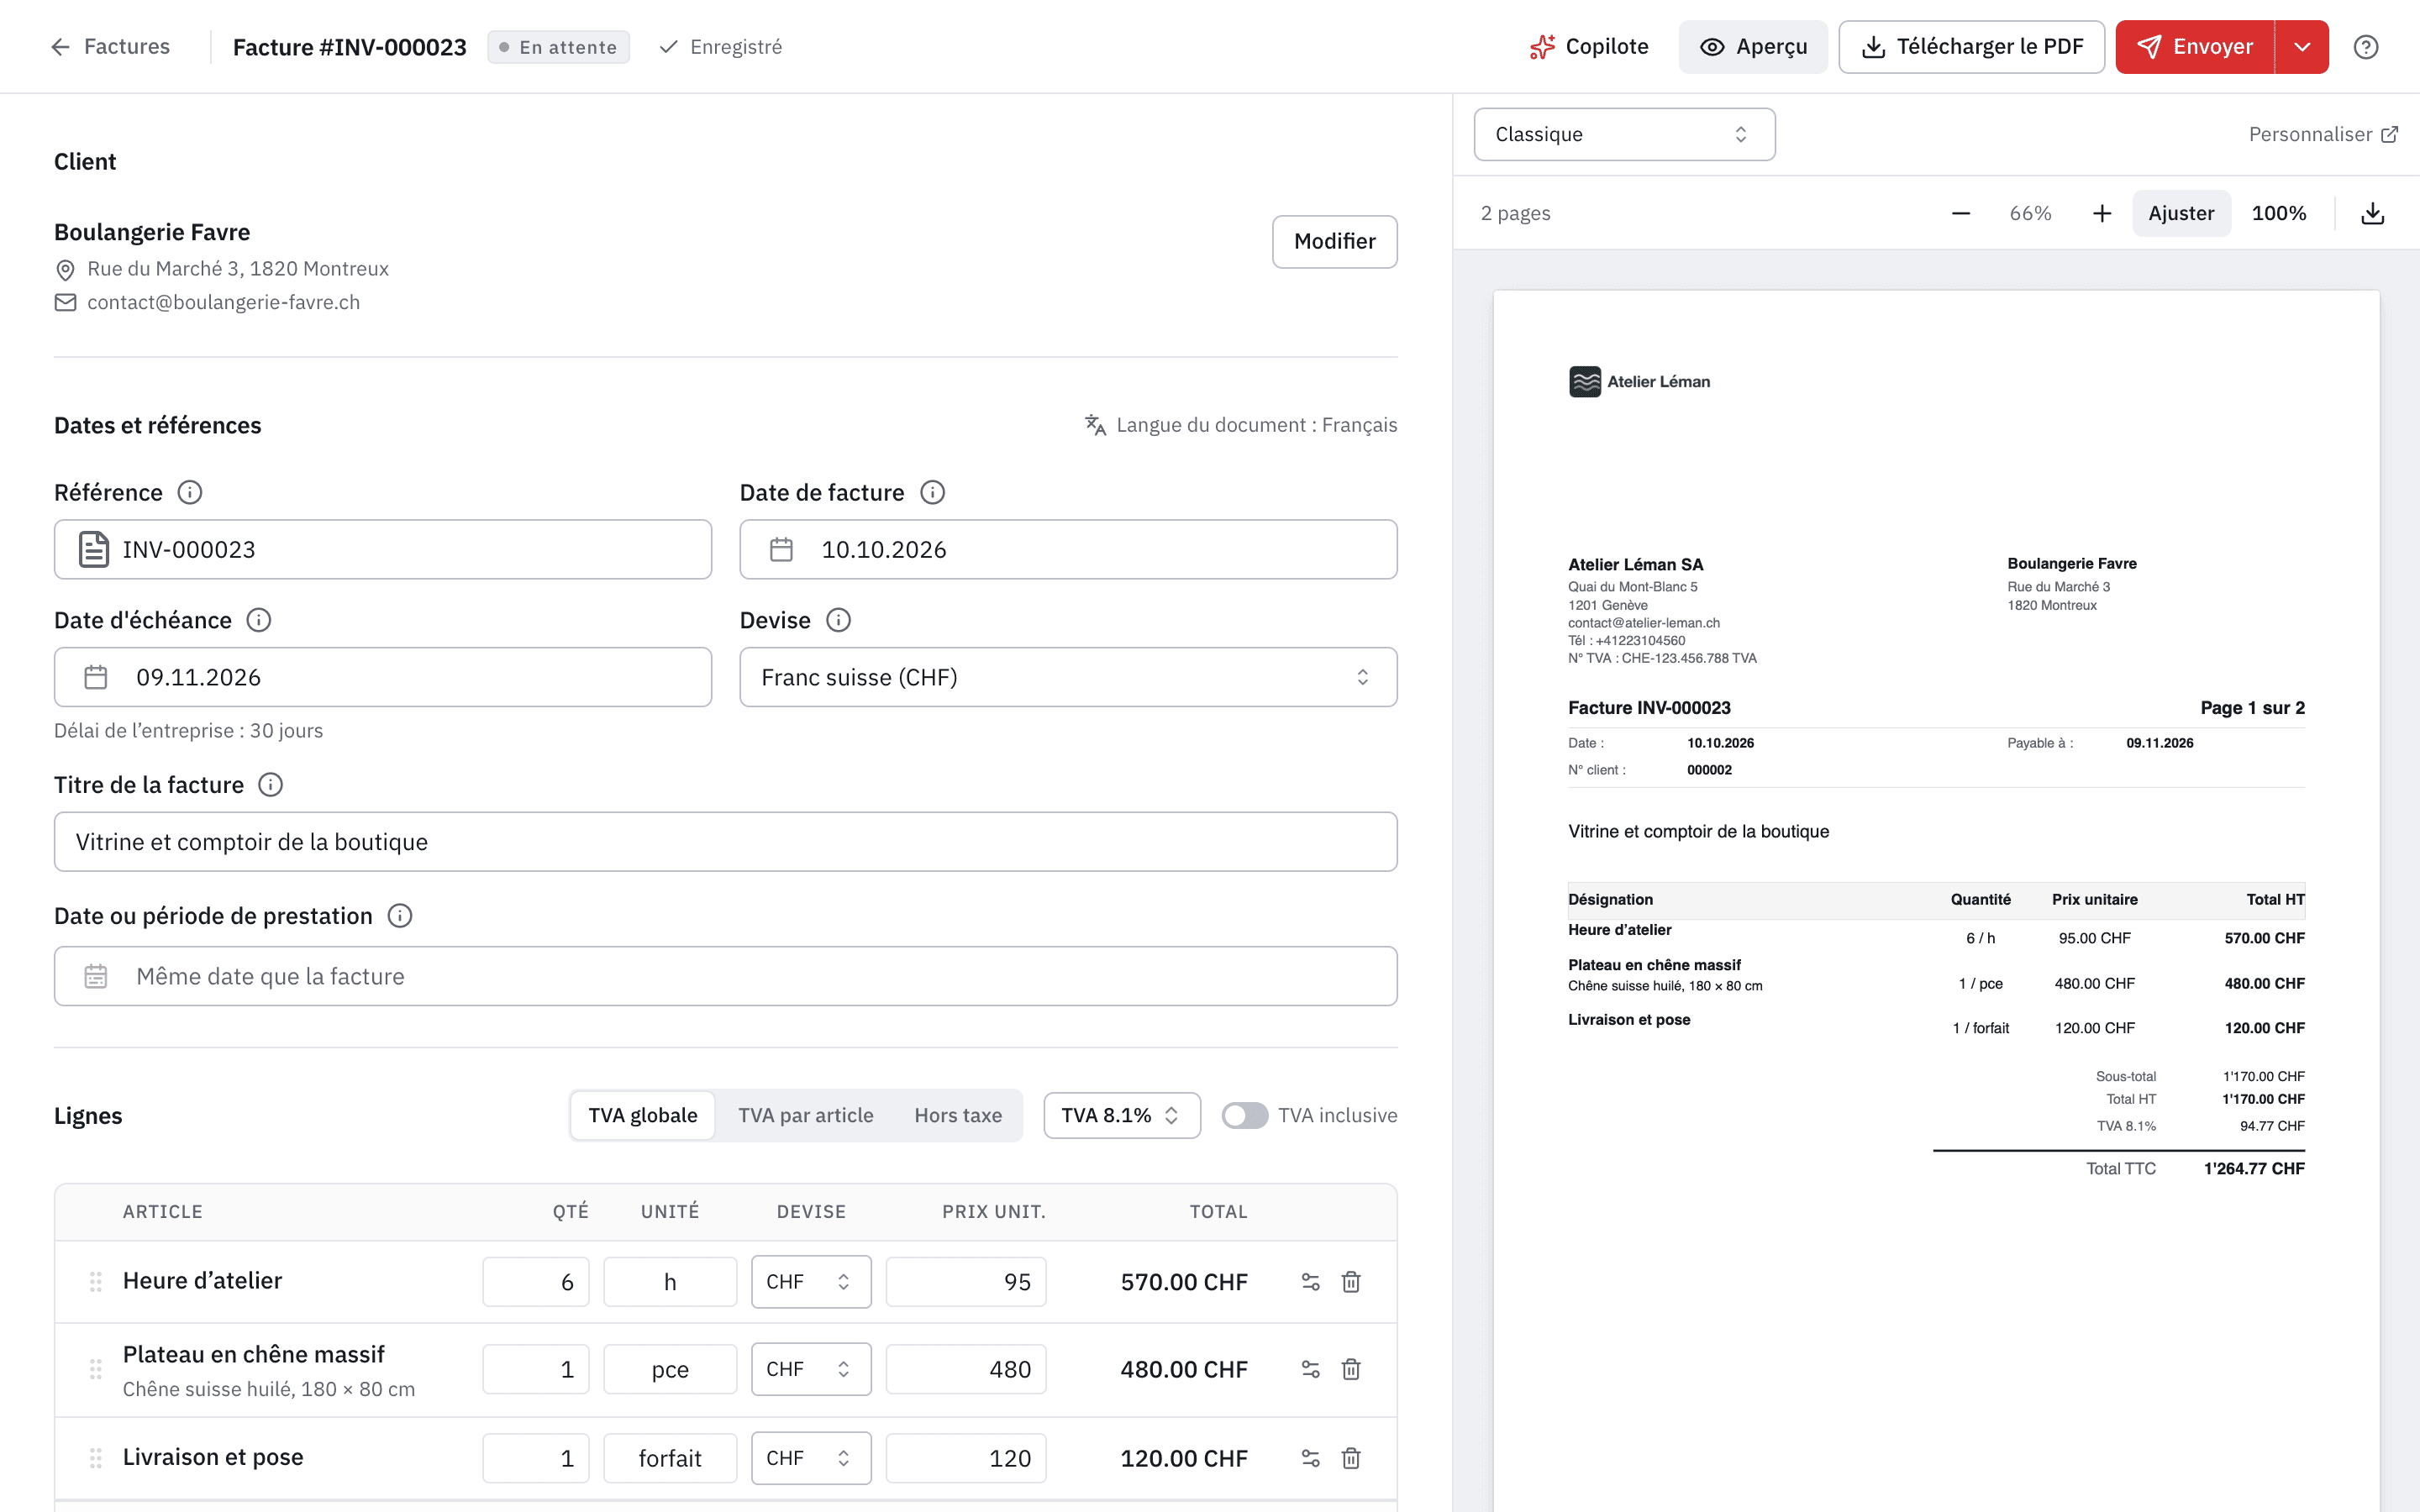Go back to Factures list
Screen dimensions: 2420x1512
click(x=110, y=47)
